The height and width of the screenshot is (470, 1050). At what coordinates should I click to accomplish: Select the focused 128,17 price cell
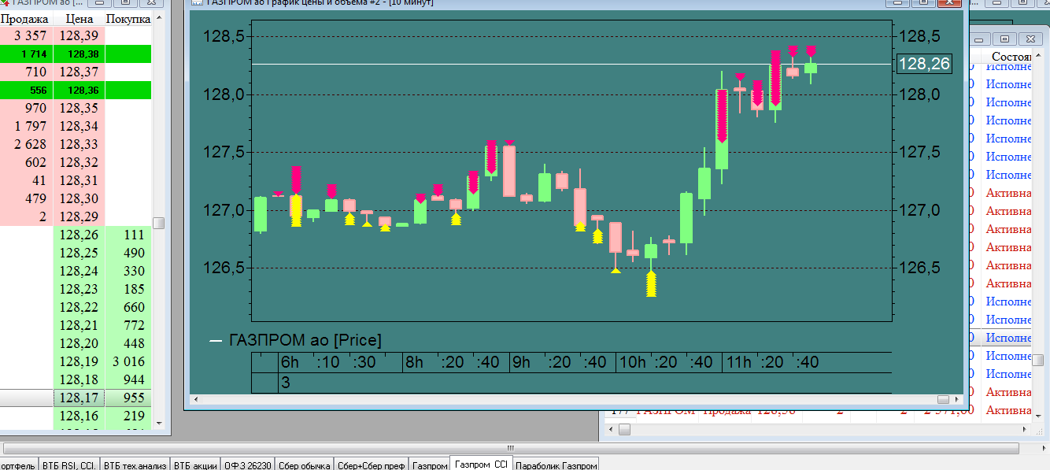click(x=79, y=398)
